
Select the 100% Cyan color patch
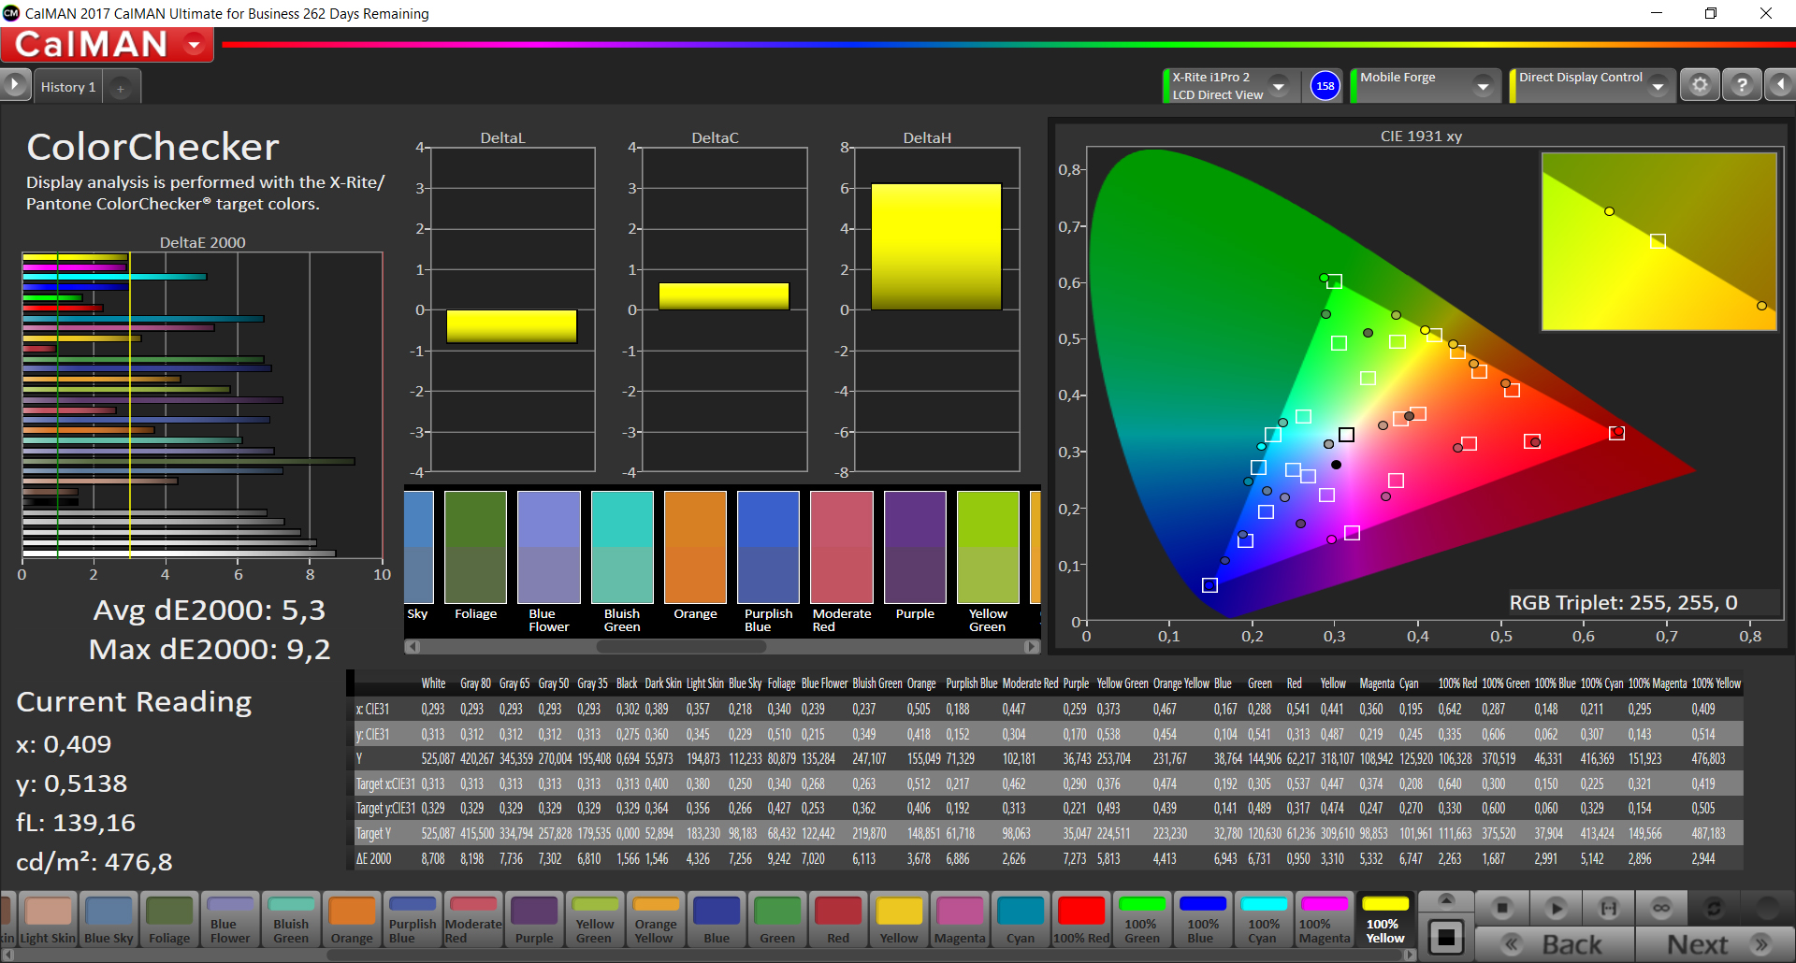(1263, 920)
